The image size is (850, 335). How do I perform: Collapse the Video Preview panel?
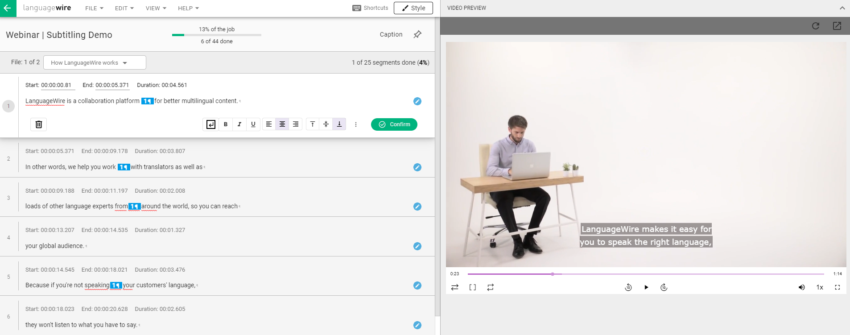click(x=842, y=8)
